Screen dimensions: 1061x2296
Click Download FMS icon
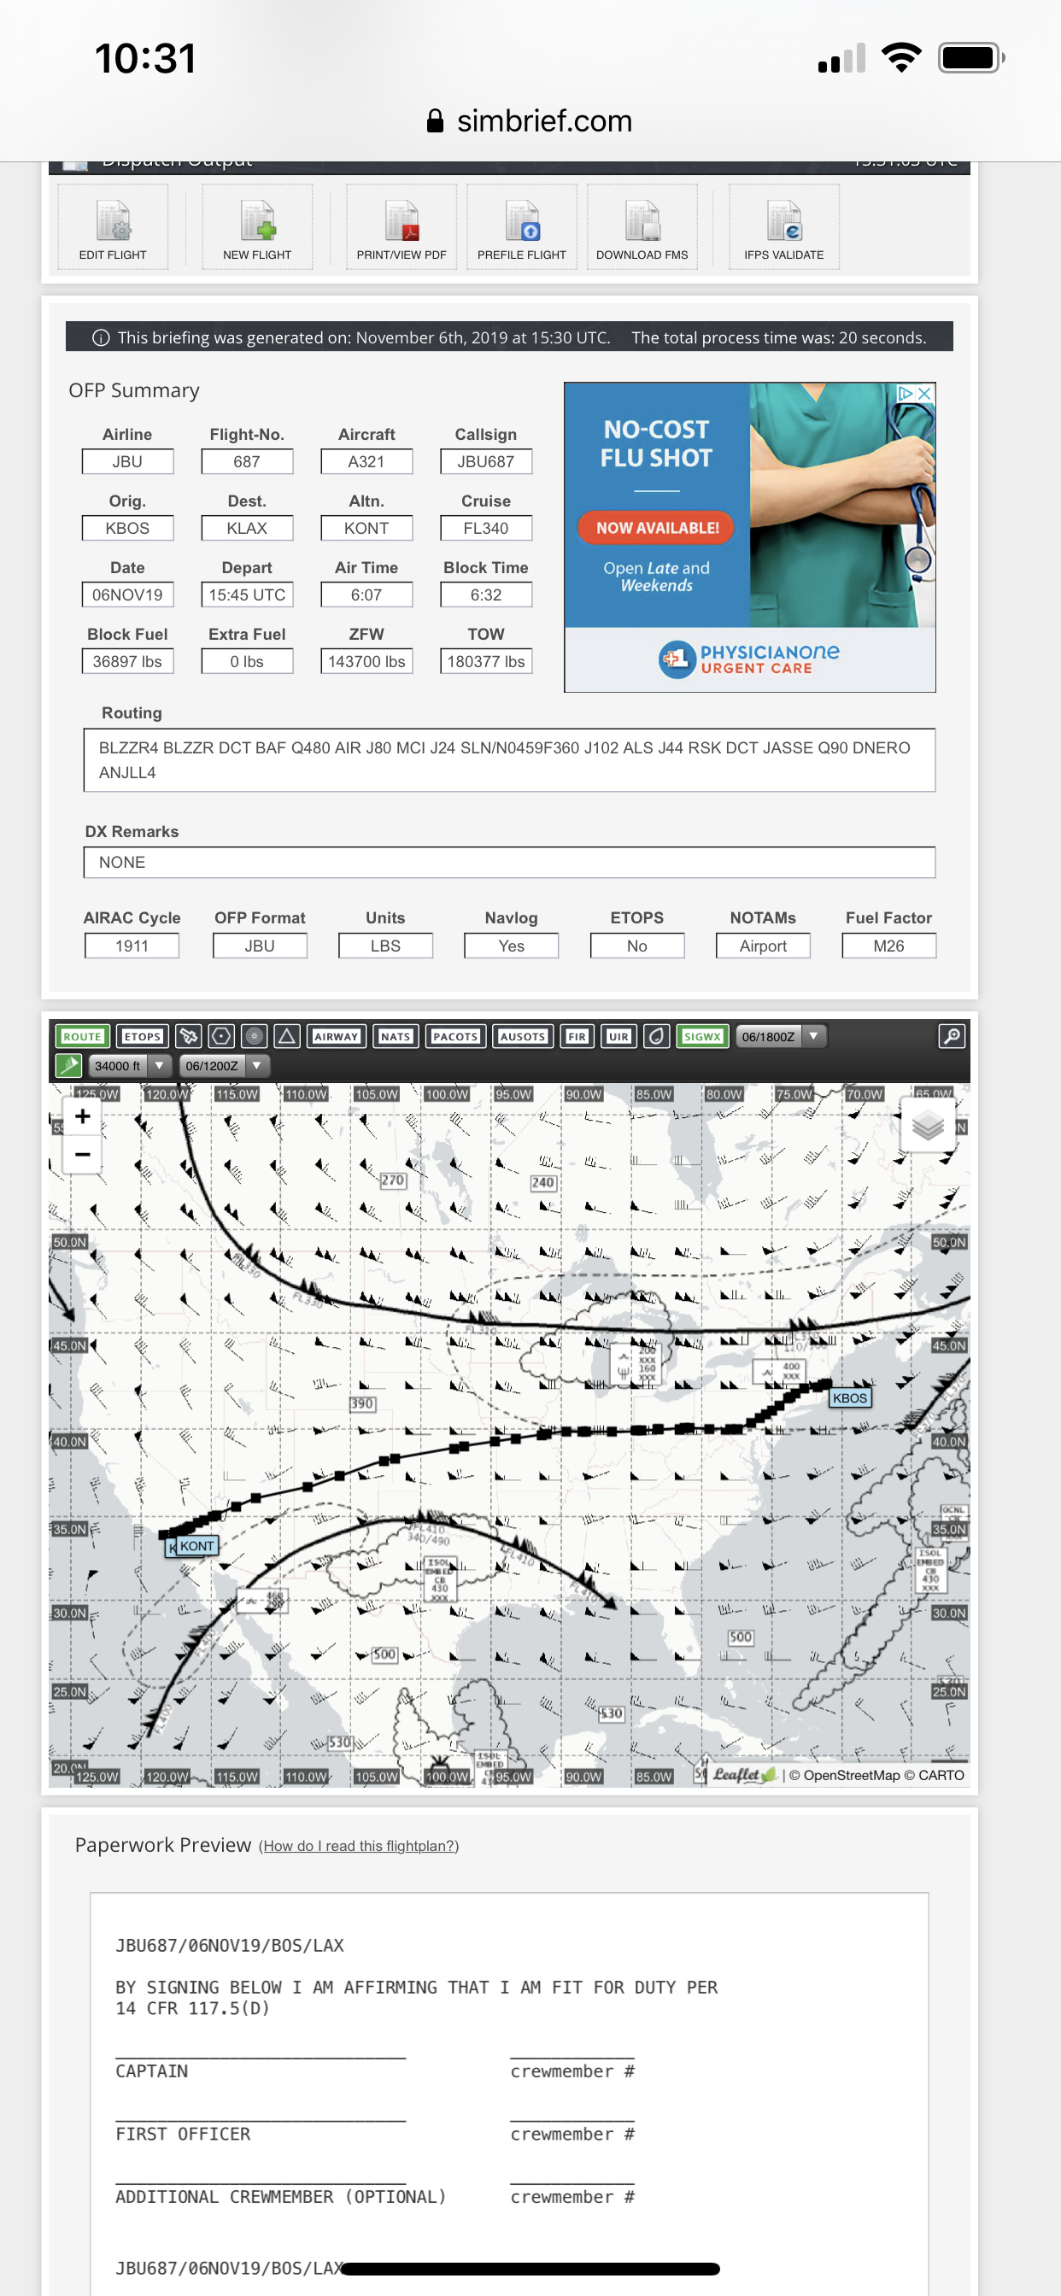[x=642, y=226]
